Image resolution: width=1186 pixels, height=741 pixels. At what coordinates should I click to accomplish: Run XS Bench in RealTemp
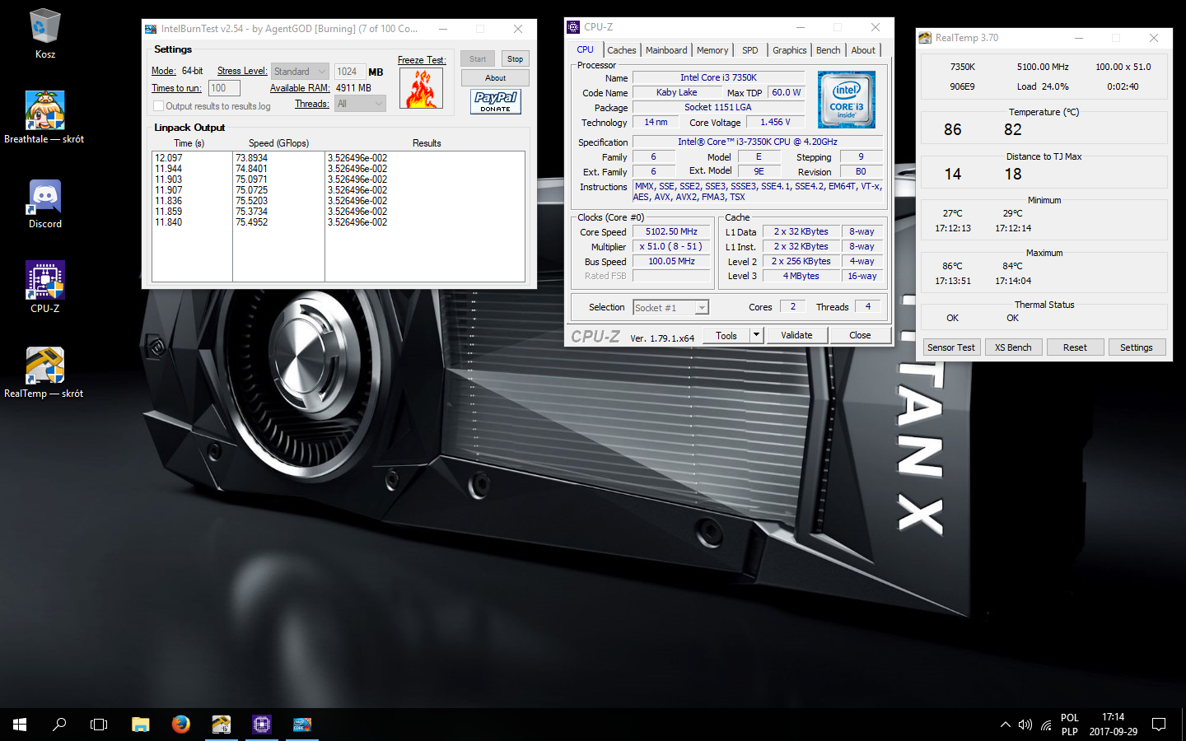click(x=1013, y=347)
